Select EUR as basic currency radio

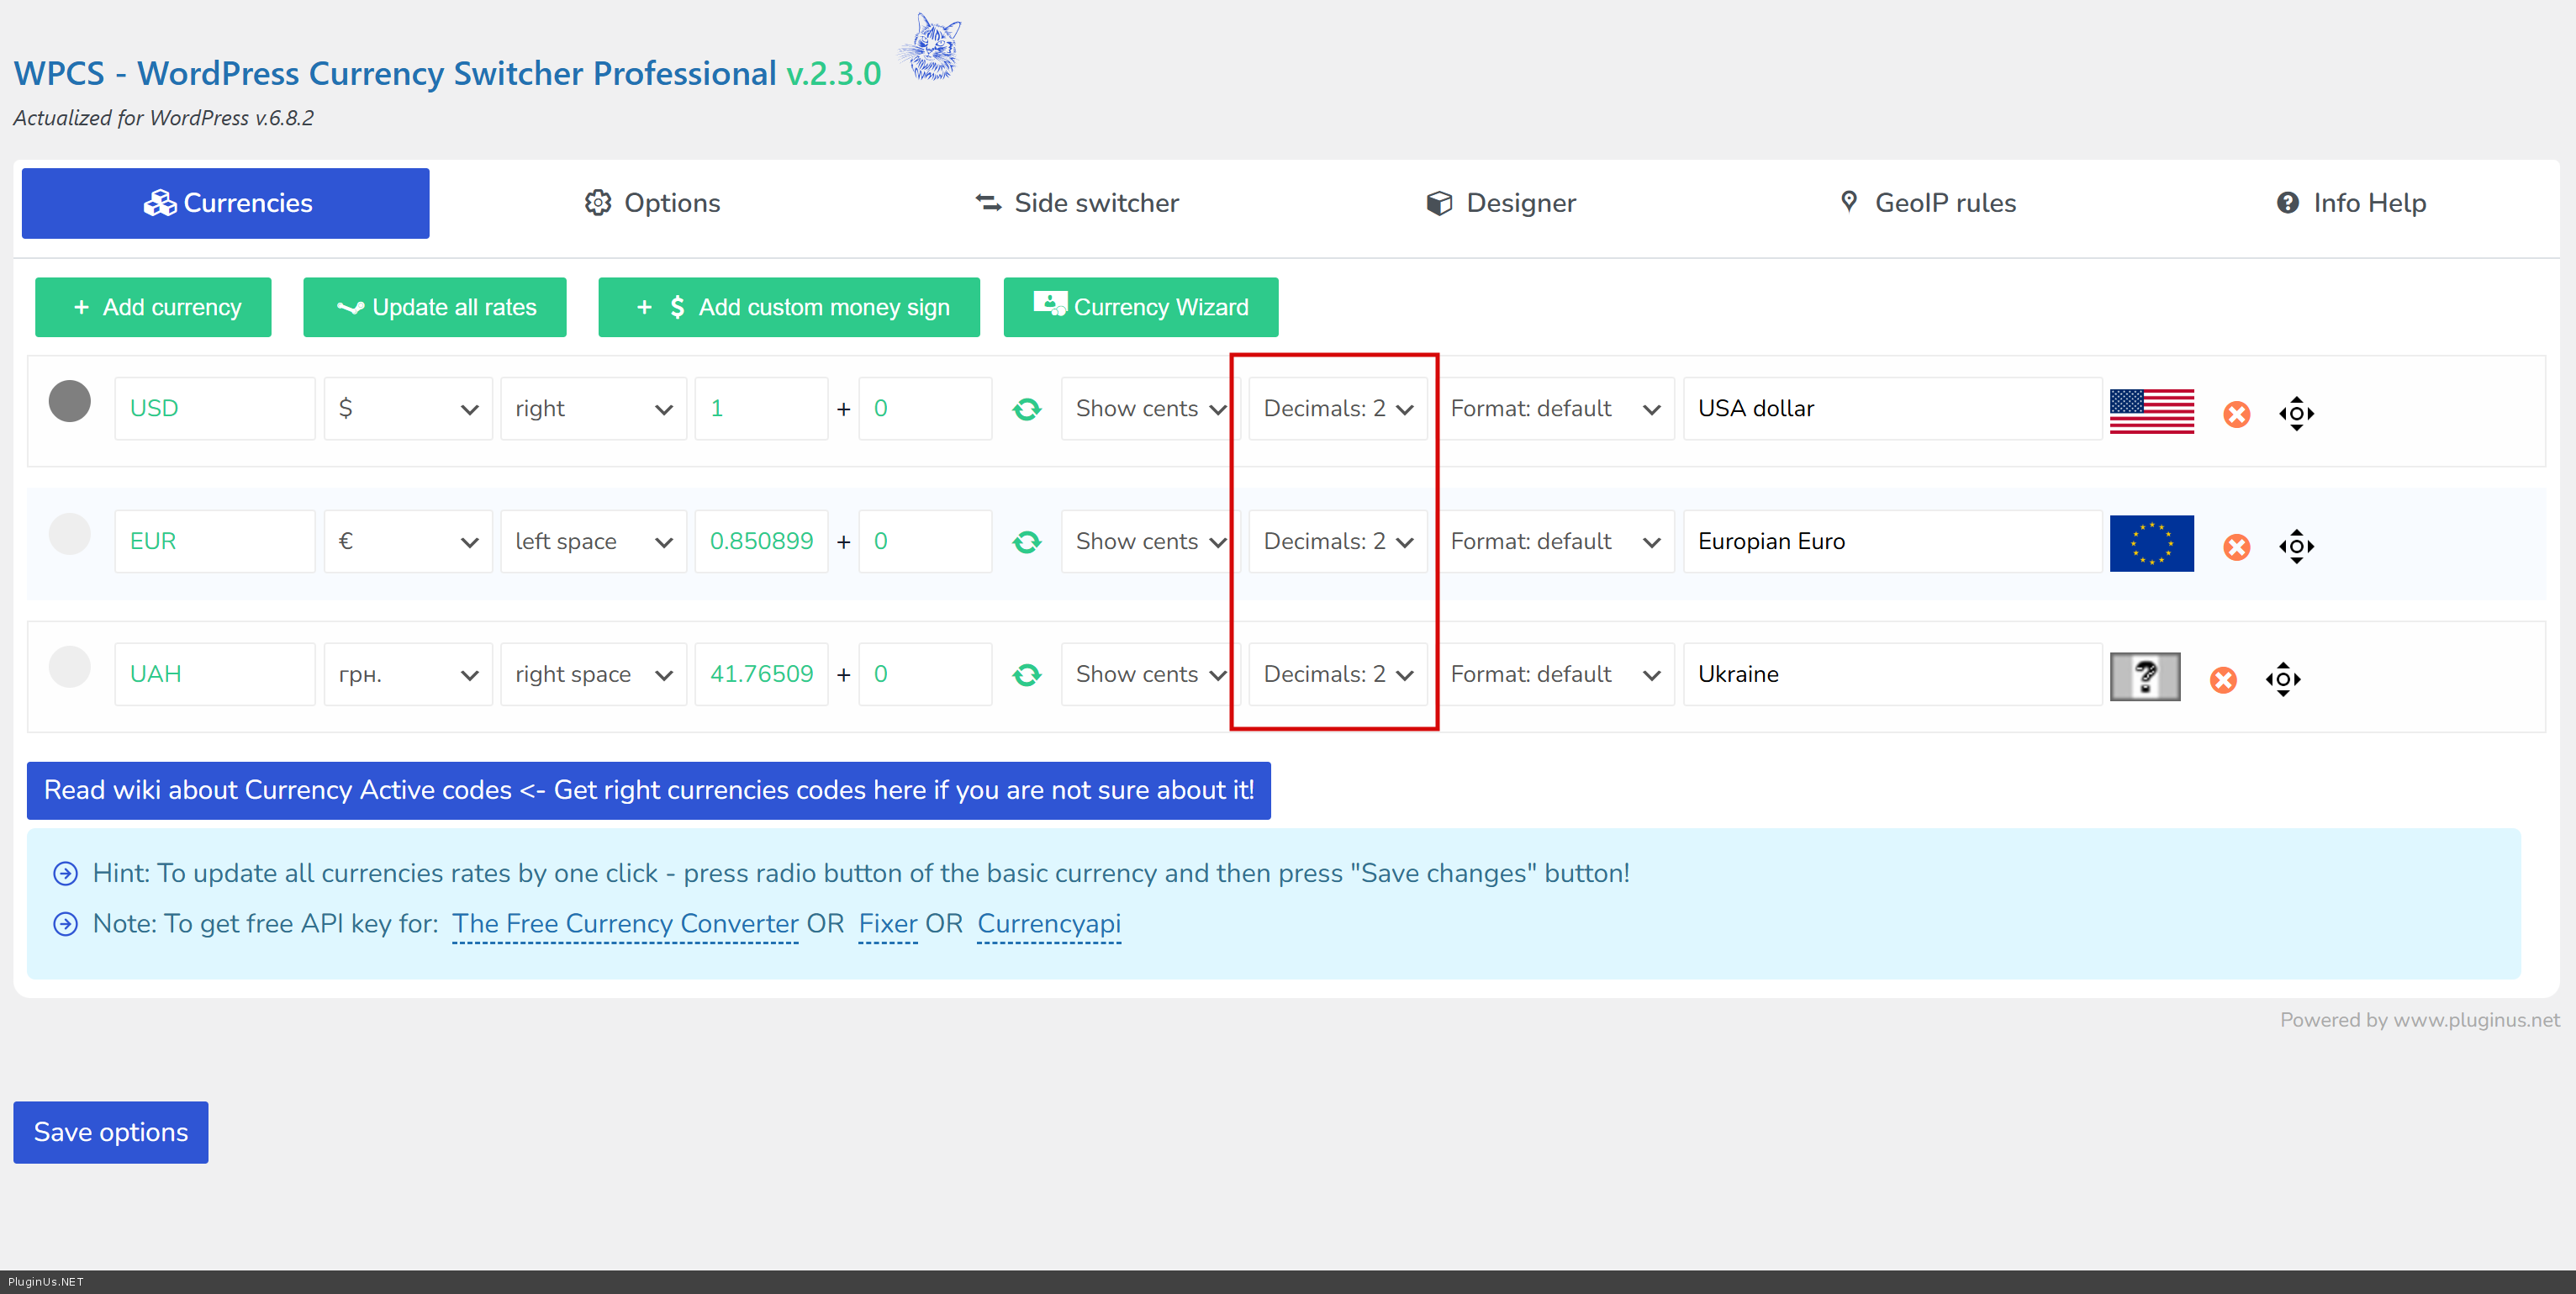click(69, 534)
